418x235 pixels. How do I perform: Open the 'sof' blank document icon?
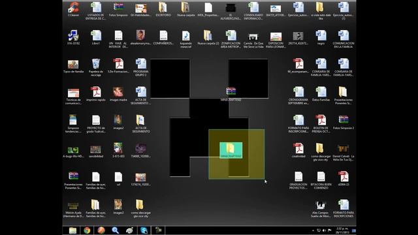118,178
